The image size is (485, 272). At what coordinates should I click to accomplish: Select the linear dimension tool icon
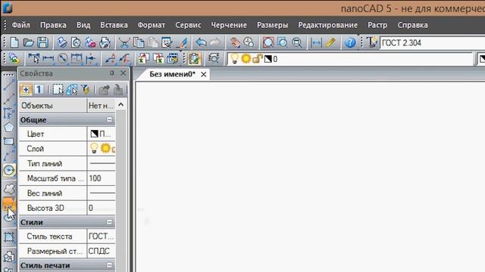click(x=48, y=58)
